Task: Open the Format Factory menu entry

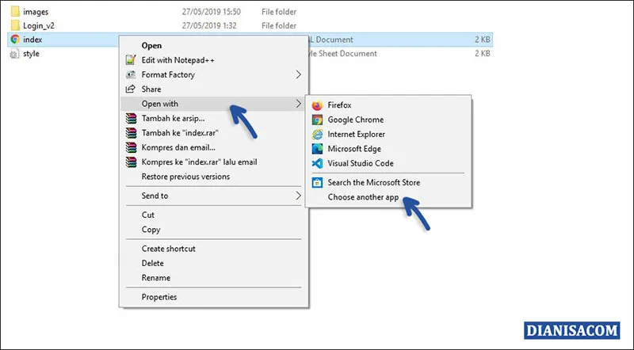Action: point(214,74)
